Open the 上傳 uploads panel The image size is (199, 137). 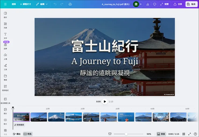click(5, 57)
